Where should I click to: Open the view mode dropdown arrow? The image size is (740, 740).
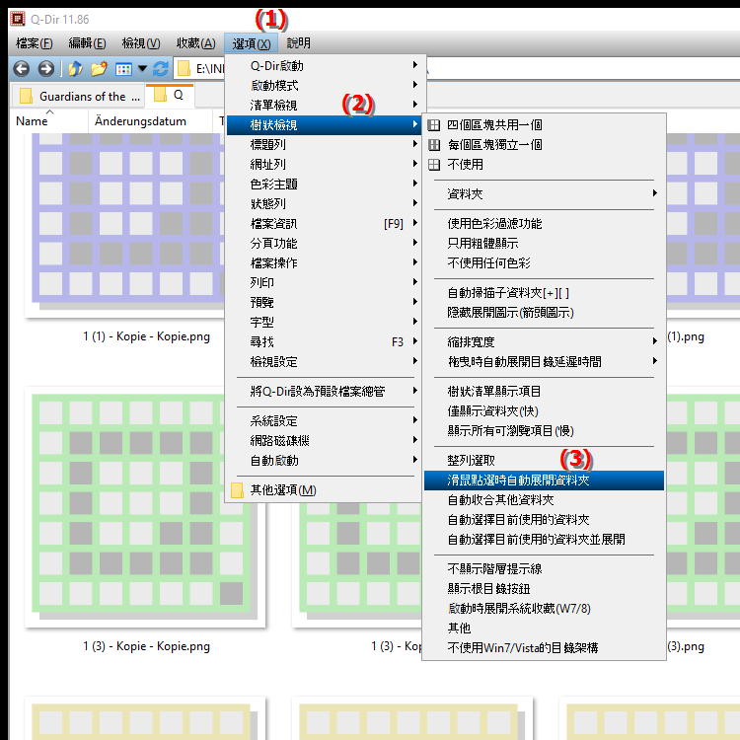142,69
